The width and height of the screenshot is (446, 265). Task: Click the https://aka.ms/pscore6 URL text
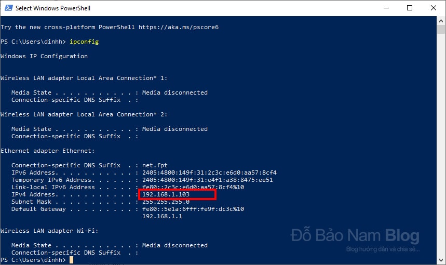(179, 28)
